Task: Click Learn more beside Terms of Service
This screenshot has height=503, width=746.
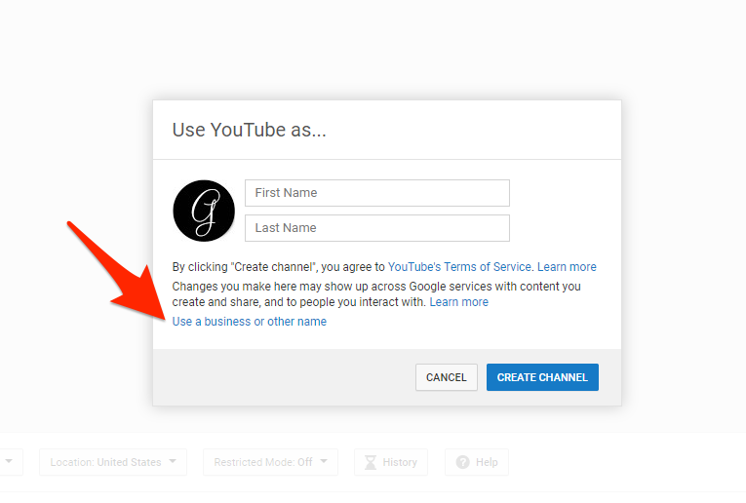Action: click(567, 267)
